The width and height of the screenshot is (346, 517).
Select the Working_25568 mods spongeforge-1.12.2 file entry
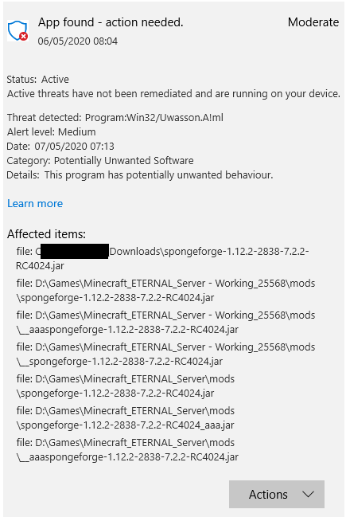[165, 291]
